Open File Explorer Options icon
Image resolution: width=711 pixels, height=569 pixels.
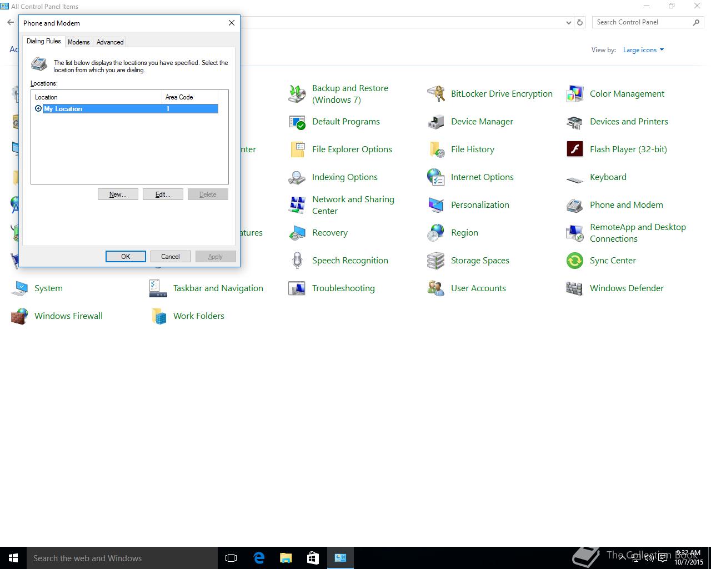tap(297, 149)
